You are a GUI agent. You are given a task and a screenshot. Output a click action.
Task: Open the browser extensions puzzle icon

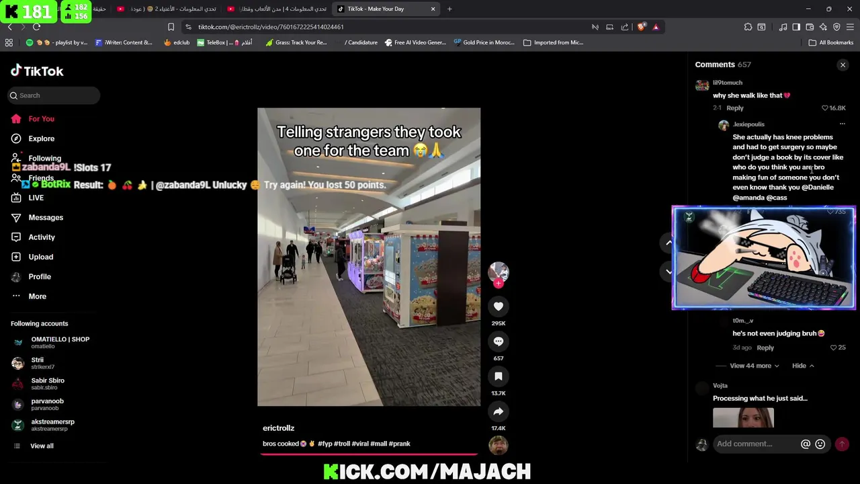coord(748,27)
